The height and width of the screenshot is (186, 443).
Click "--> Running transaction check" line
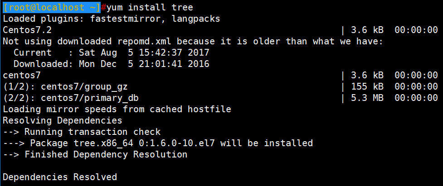pyautogui.click(x=82, y=132)
